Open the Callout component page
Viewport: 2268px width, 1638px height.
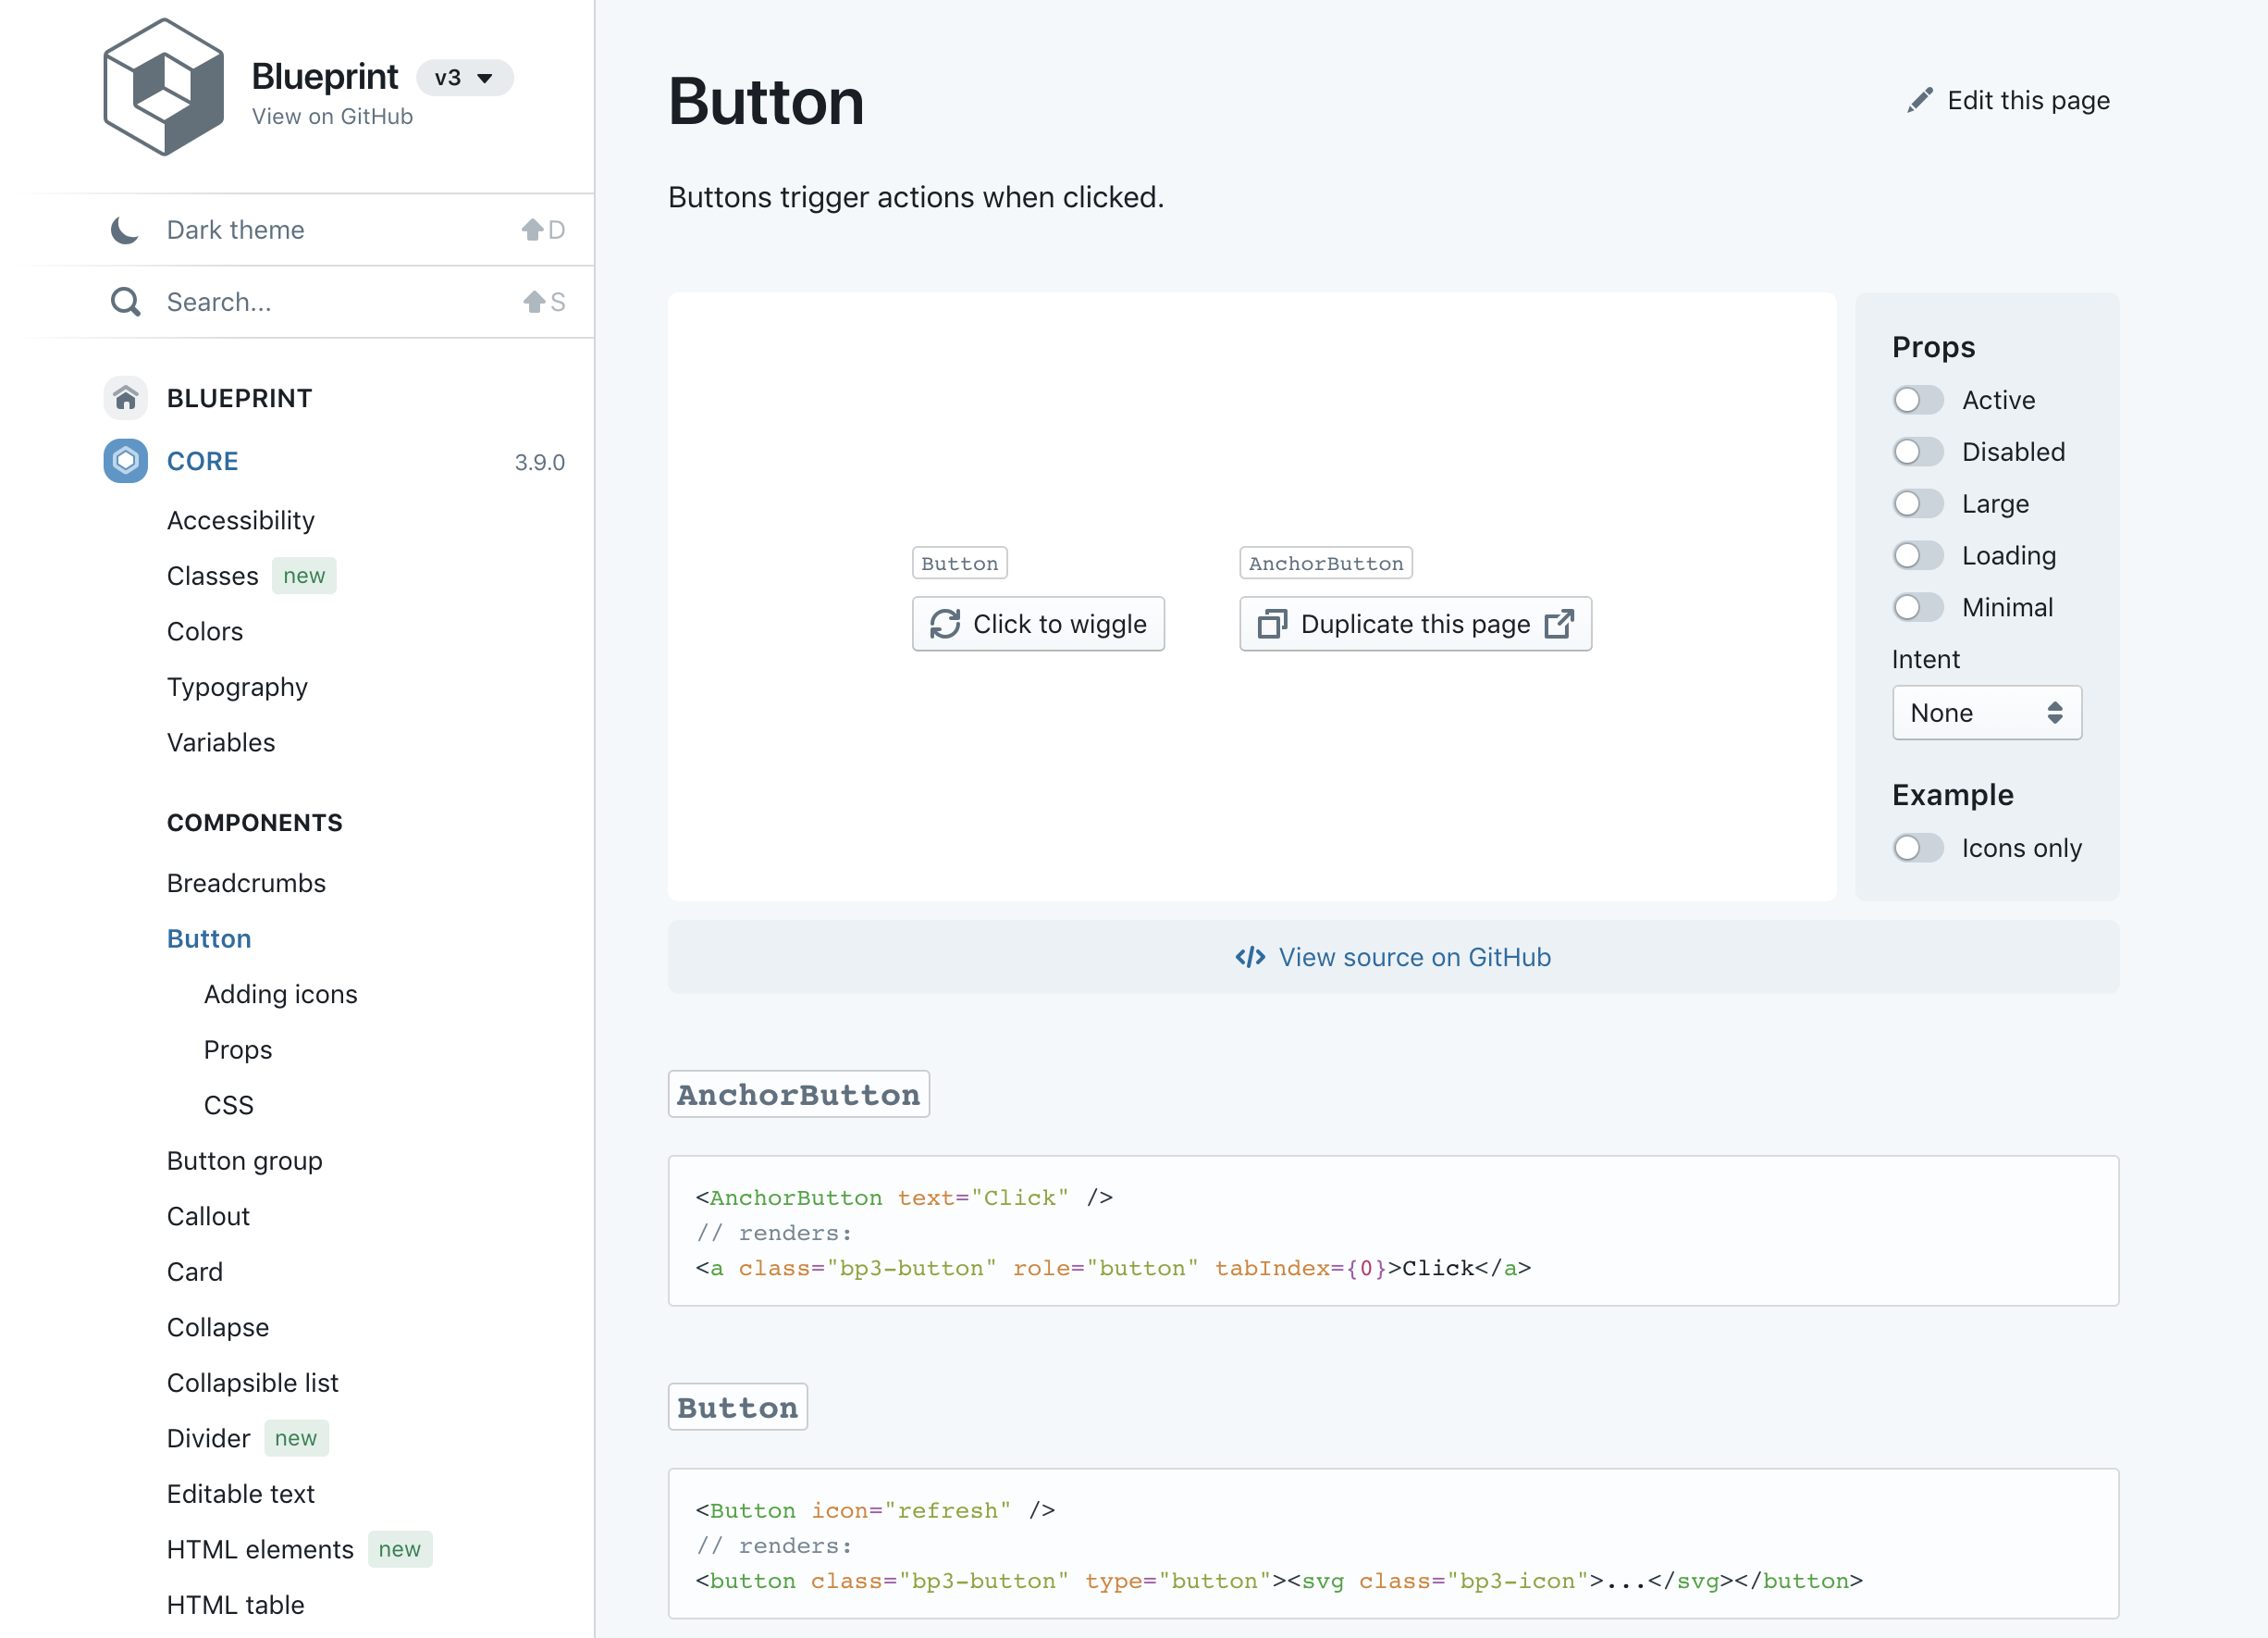tap(208, 1217)
